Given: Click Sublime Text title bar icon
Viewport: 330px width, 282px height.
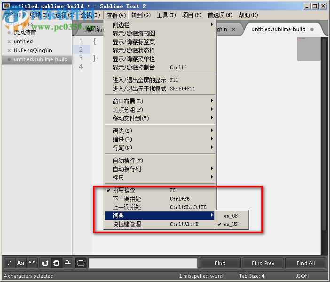Looking at the screenshot, I should coord(7,6).
